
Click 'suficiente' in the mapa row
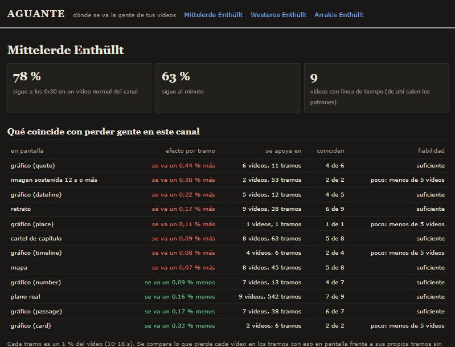[x=431, y=268]
